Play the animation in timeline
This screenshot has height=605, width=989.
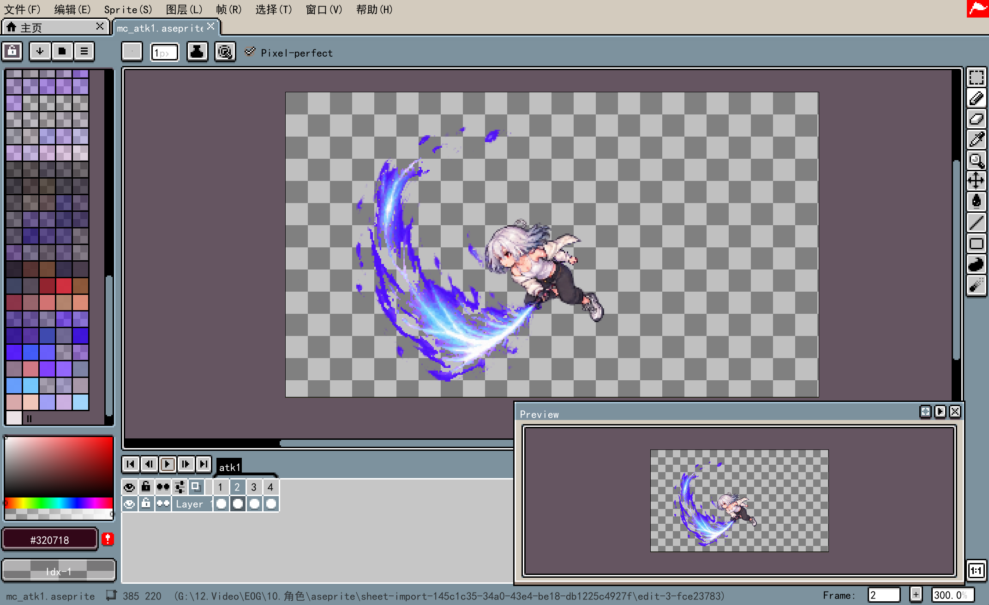pyautogui.click(x=167, y=464)
